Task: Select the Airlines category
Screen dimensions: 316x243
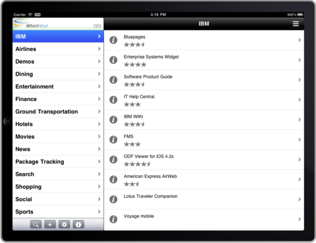Action: coord(58,49)
